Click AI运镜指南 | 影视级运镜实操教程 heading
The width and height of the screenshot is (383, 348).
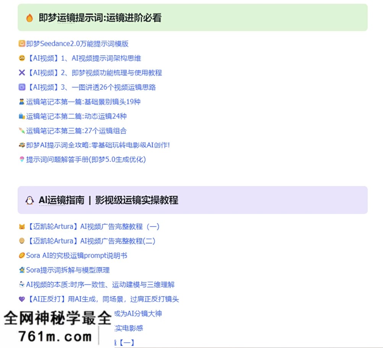click(108, 200)
